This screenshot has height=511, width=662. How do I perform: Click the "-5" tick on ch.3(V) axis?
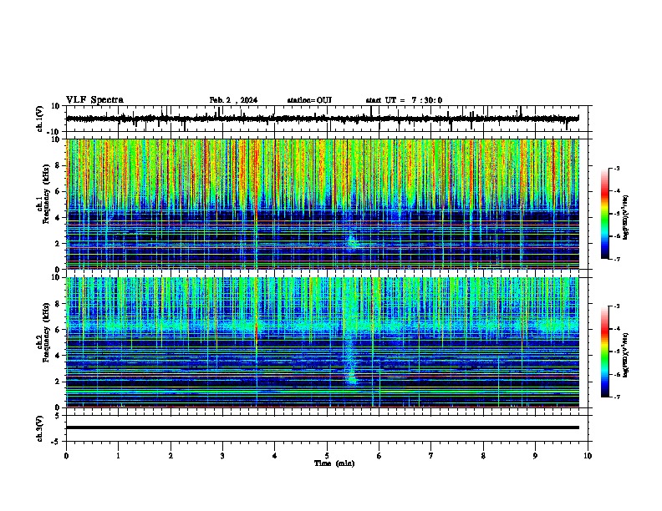[x=56, y=442]
